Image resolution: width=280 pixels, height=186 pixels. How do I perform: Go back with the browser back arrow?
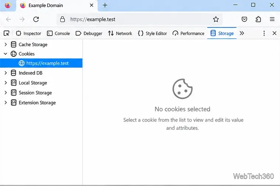8,19
